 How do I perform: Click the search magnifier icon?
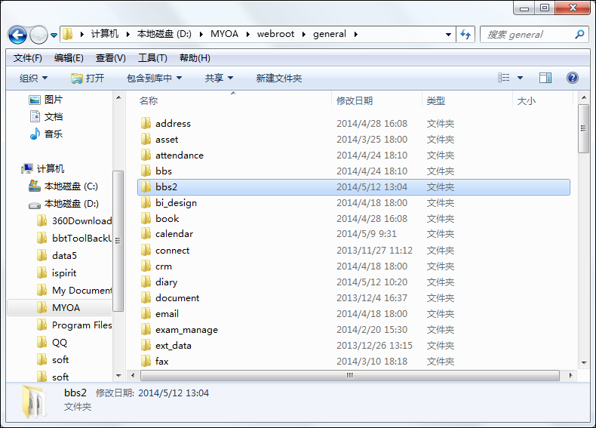pyautogui.click(x=579, y=35)
